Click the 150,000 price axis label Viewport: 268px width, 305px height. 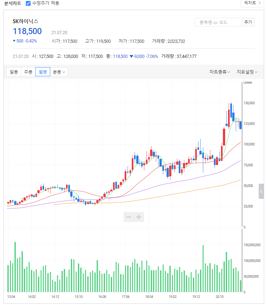[x=249, y=103]
